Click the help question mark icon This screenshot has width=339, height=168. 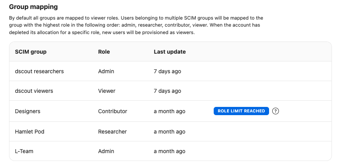tap(276, 111)
